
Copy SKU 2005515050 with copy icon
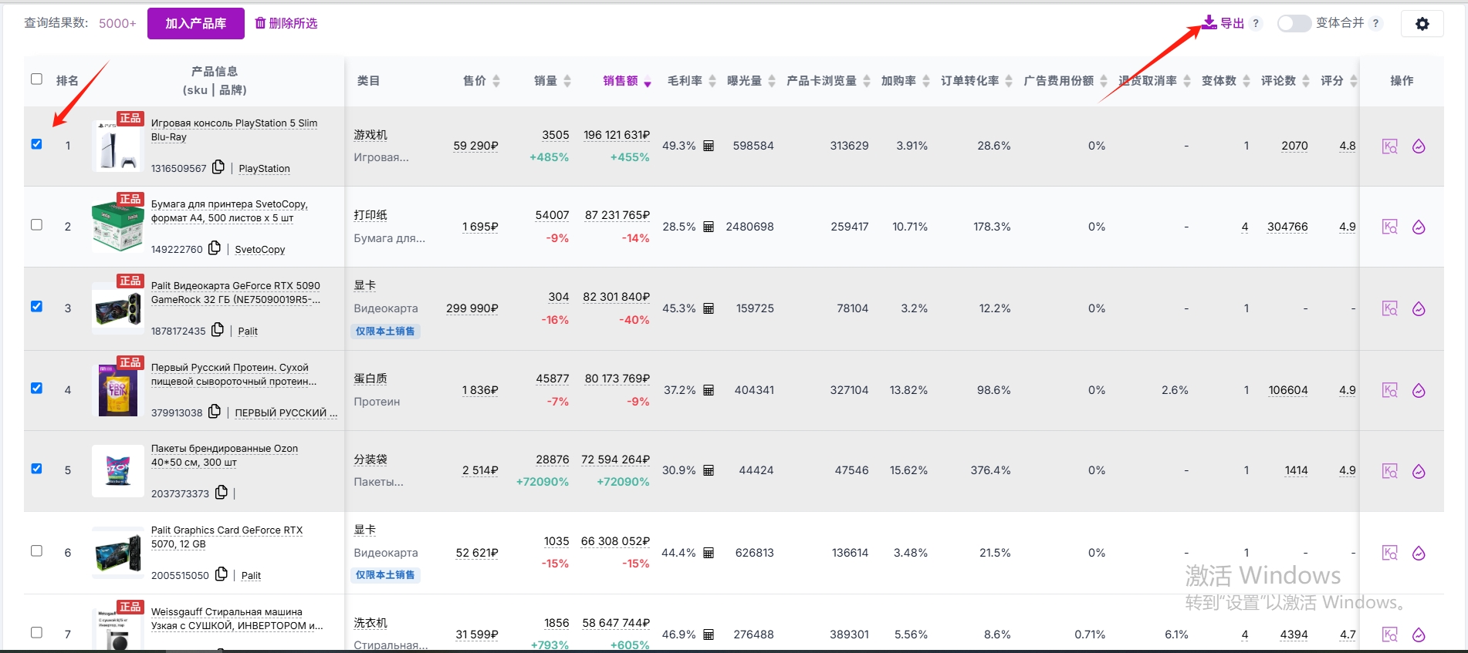[222, 574]
